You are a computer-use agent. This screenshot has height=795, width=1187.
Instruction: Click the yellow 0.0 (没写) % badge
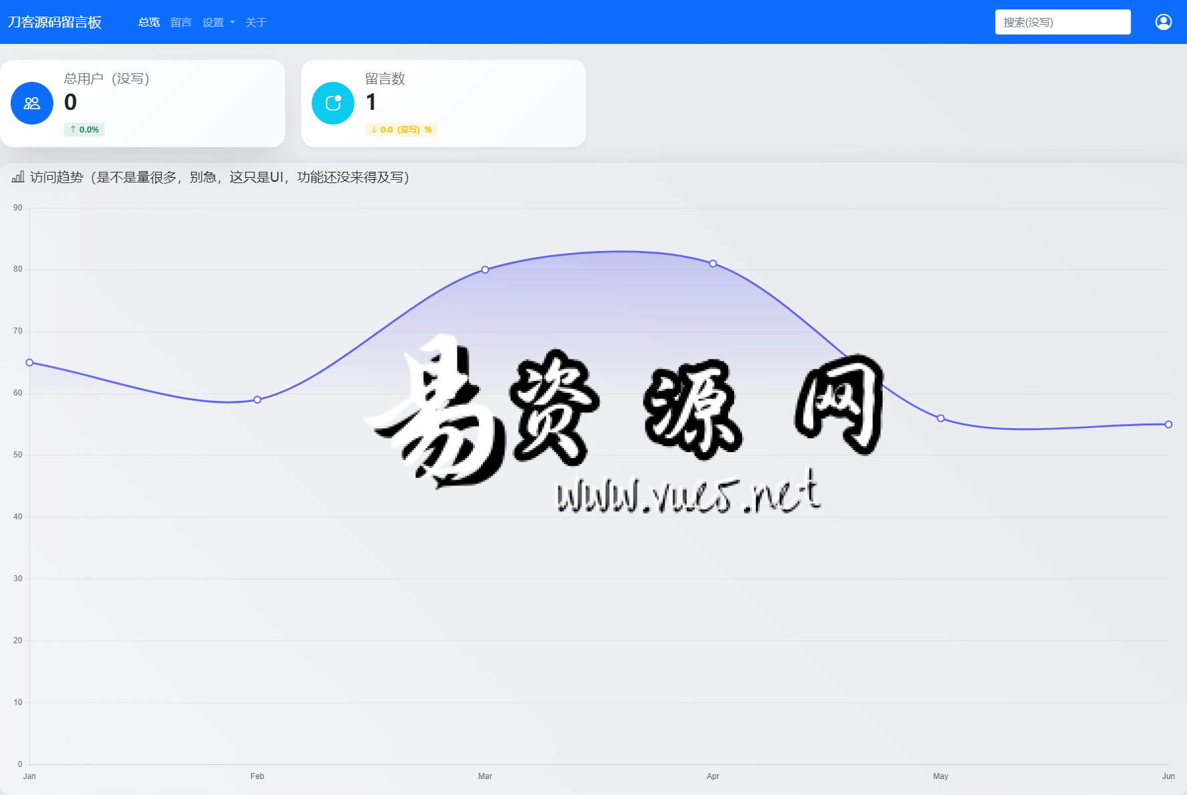(x=401, y=129)
